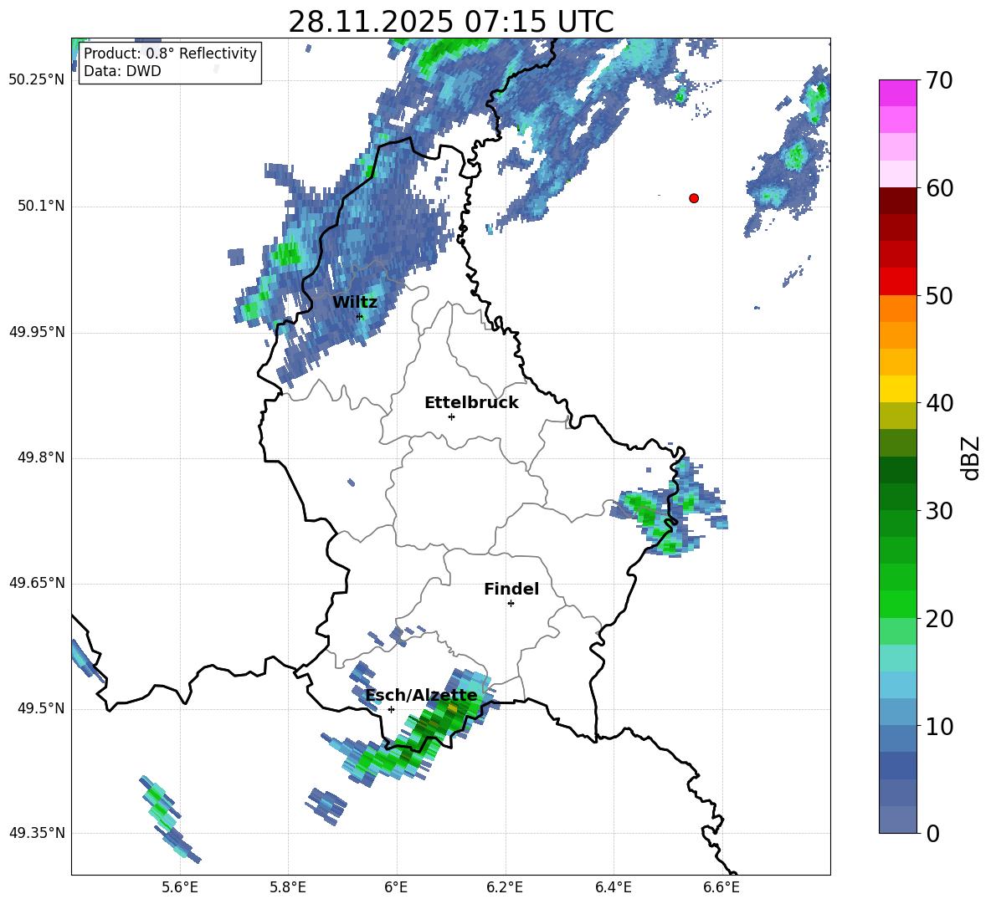This screenshot has height=904, width=991.
Task: Click the 50.1°N latitude label
Action: pos(41,207)
